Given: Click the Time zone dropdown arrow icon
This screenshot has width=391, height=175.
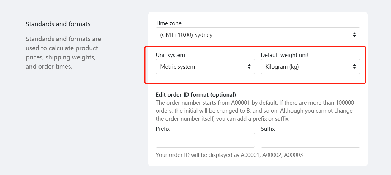Looking at the screenshot, I should [354, 35].
